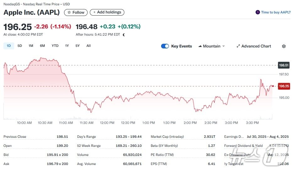
Task: Click the EPS (TTM) value 6.41
Action: (212, 164)
